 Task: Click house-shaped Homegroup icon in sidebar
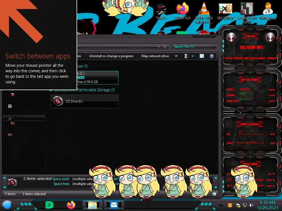coord(10,106)
